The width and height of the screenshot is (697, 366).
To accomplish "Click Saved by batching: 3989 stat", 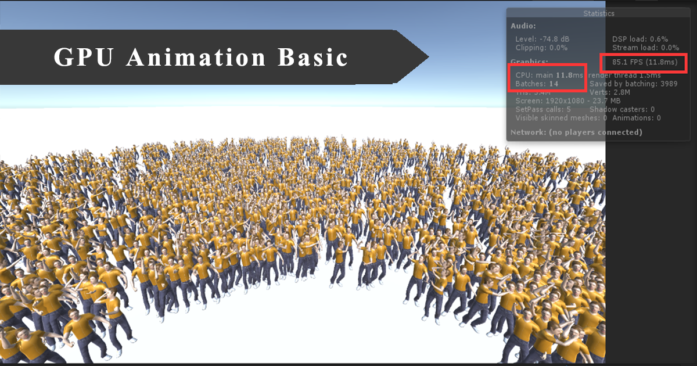I will 633,84.
